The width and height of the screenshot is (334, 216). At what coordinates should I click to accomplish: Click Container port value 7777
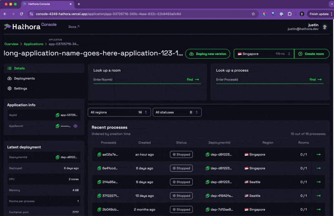pyautogui.click(x=76, y=212)
